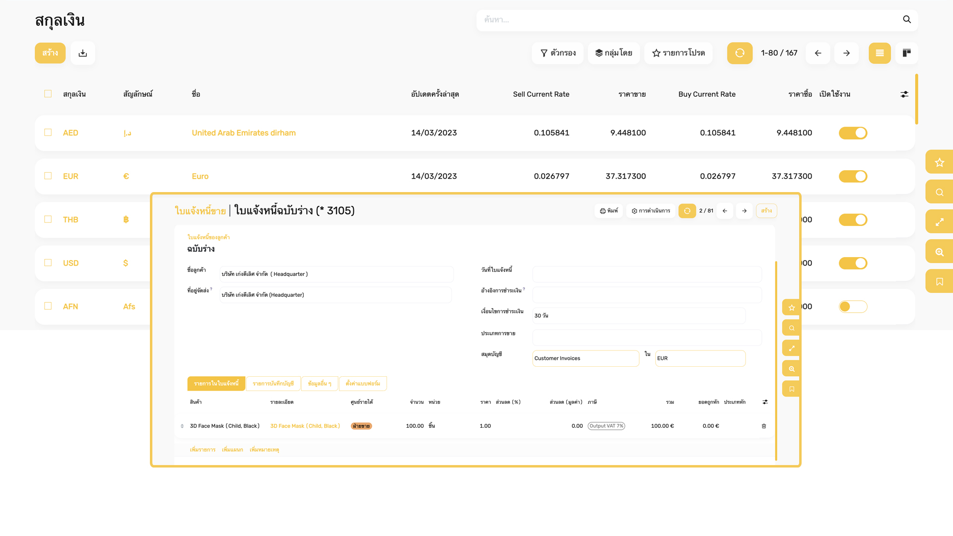
Task: Click the download/export icon next to สร้าง
Action: [83, 53]
